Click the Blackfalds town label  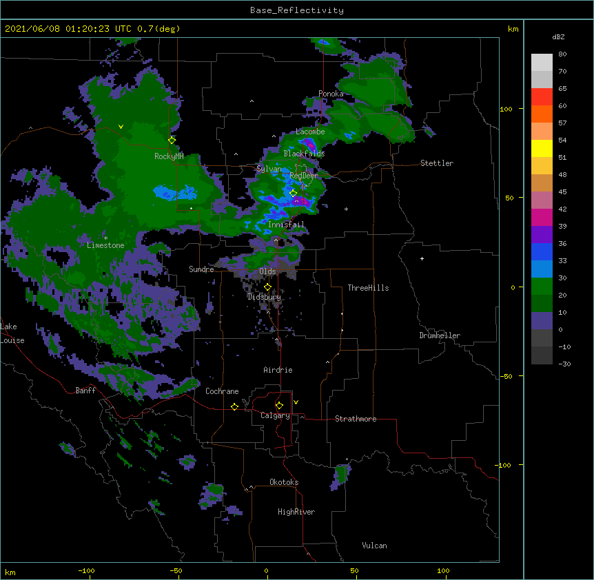click(304, 154)
